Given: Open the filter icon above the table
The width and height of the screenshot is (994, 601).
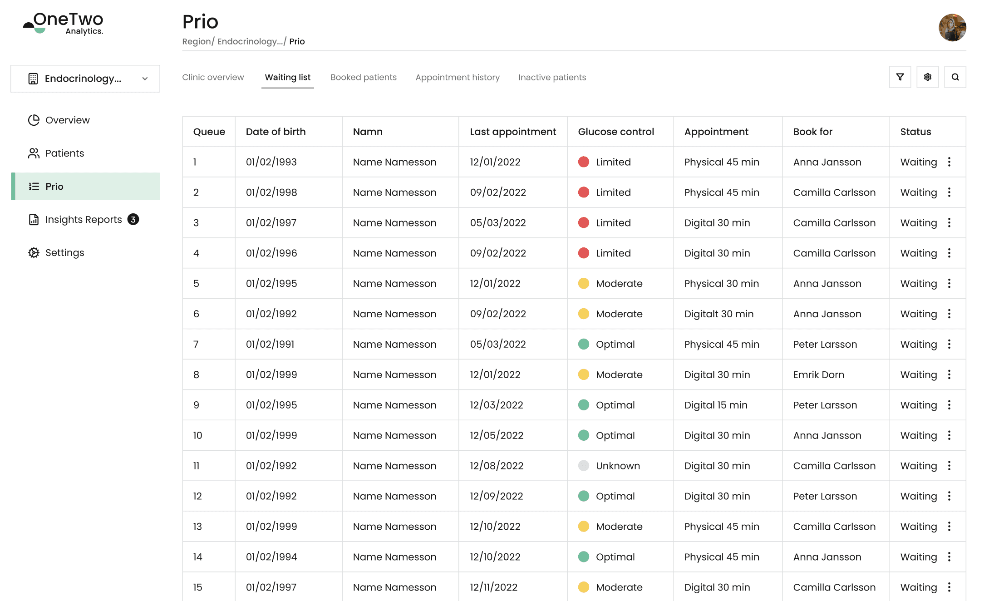Looking at the screenshot, I should (x=900, y=77).
